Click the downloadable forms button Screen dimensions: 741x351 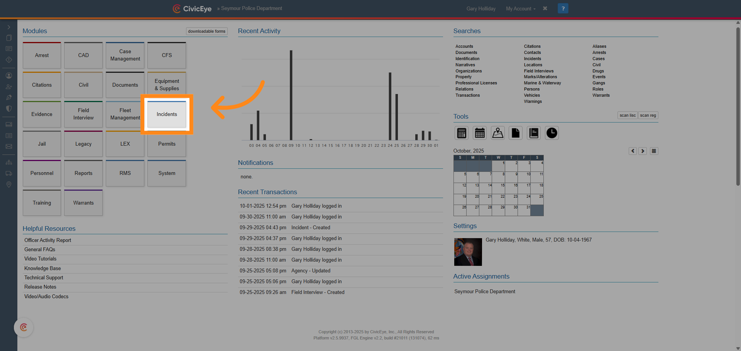coord(207,31)
